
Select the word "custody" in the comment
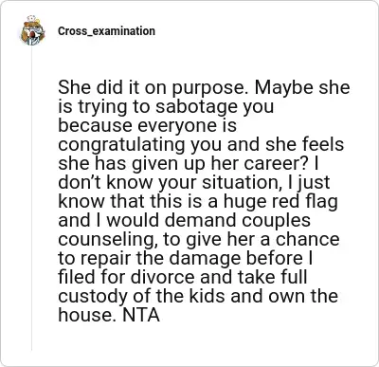(93, 296)
